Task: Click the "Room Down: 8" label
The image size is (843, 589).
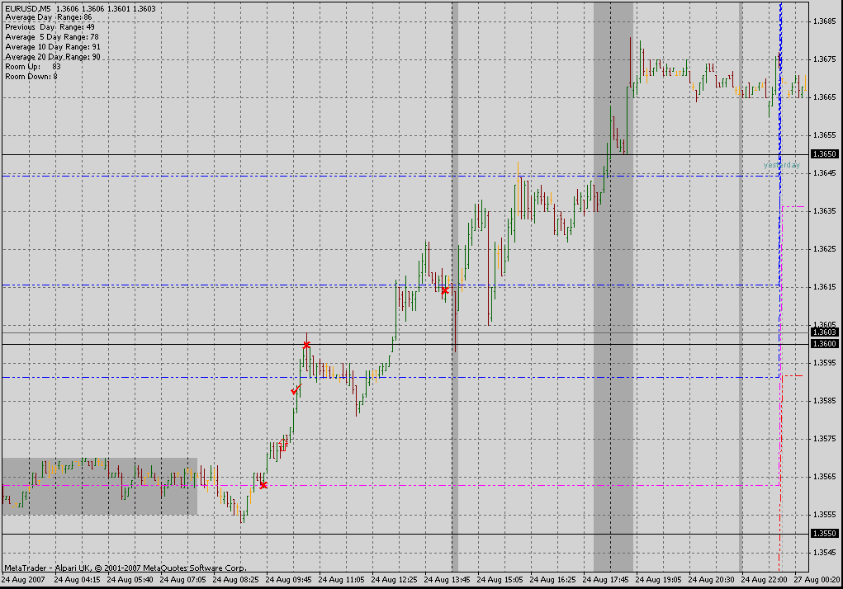Action: click(31, 77)
